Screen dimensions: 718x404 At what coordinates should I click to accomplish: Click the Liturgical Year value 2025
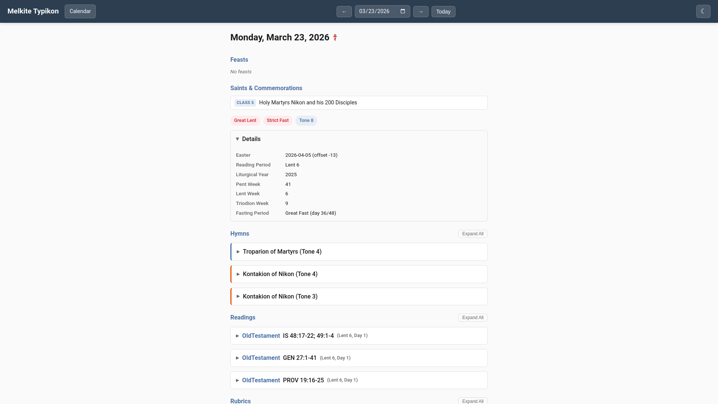[291, 175]
